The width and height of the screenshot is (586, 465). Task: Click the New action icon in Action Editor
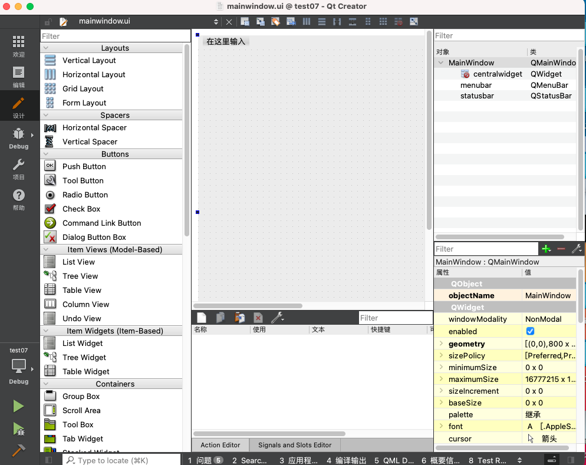click(202, 318)
